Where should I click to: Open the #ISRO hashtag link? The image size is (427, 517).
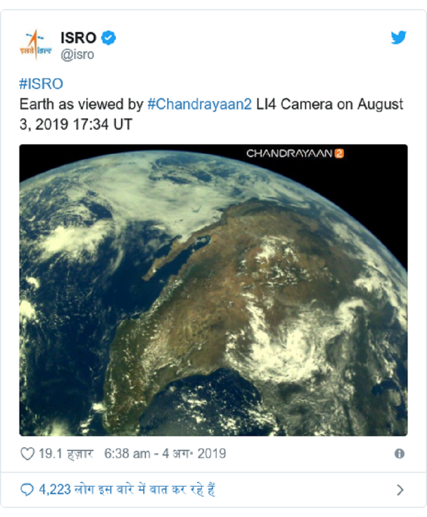41,84
